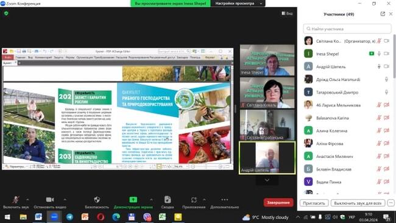This screenshot has height=223, width=396.
Task: Open the View layout menu
Action: coord(287,13)
